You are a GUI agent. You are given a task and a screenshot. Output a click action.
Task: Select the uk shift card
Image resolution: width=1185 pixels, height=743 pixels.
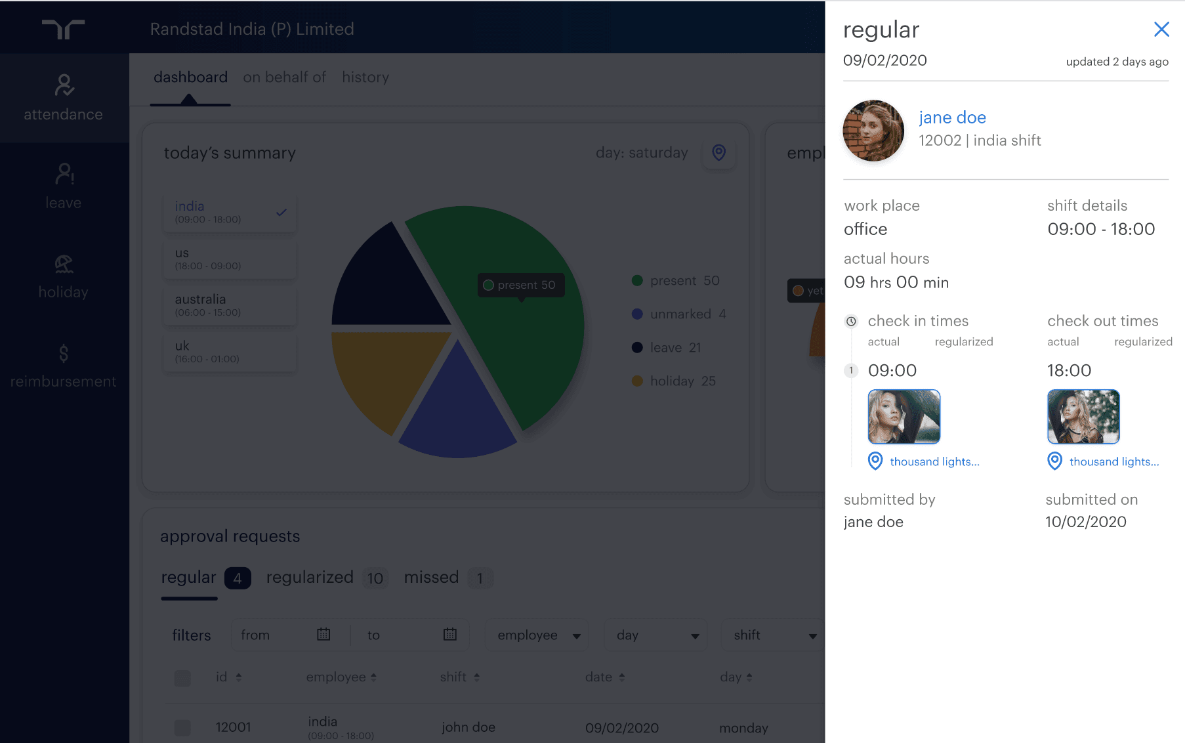click(230, 352)
